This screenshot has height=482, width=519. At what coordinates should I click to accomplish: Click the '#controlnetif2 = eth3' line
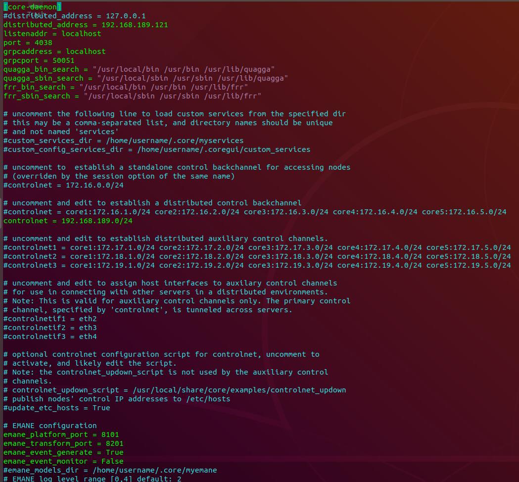pyautogui.click(x=50, y=328)
